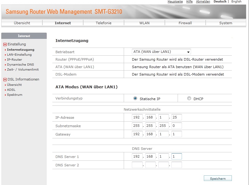Click the last Gateway octet field

pos(177,134)
